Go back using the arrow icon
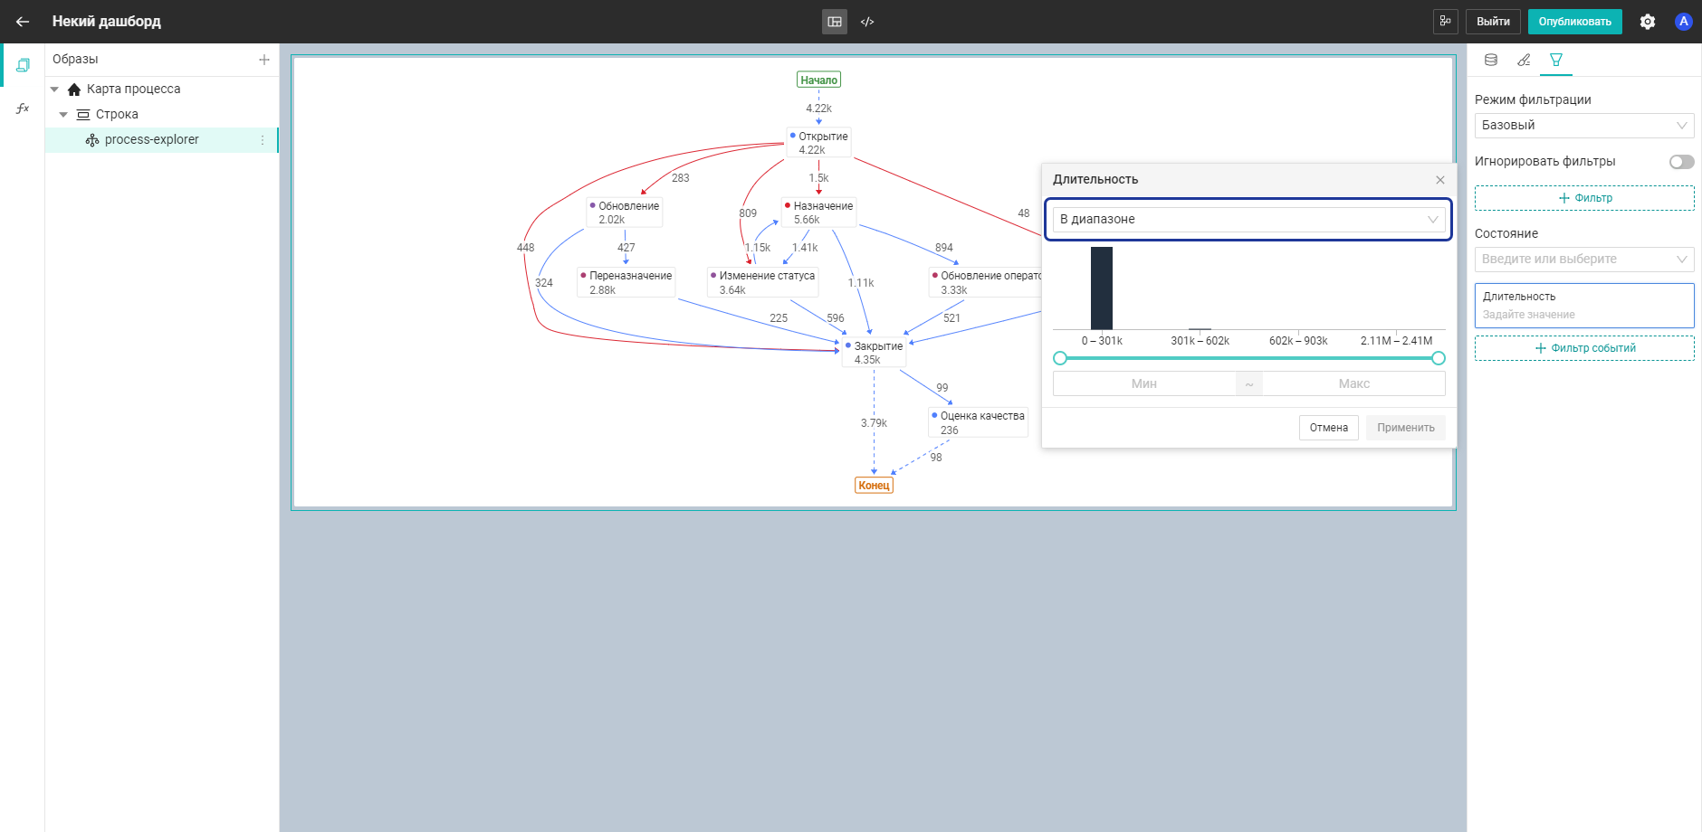The height and width of the screenshot is (832, 1702). tap(23, 22)
